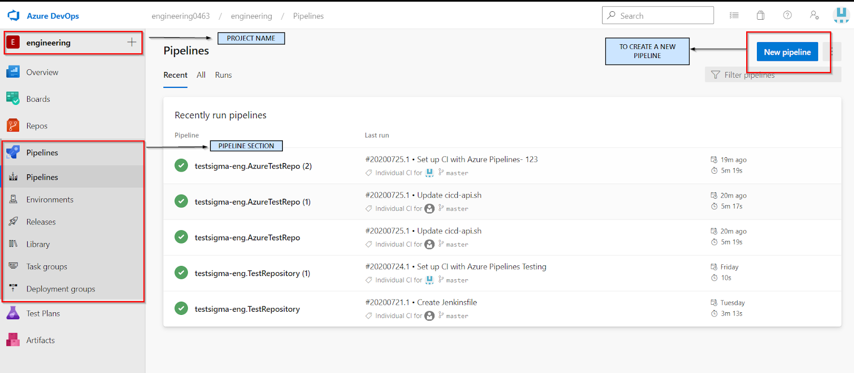Open run Update cicd-api.sh for AzureTestRepo (1)

click(423, 195)
